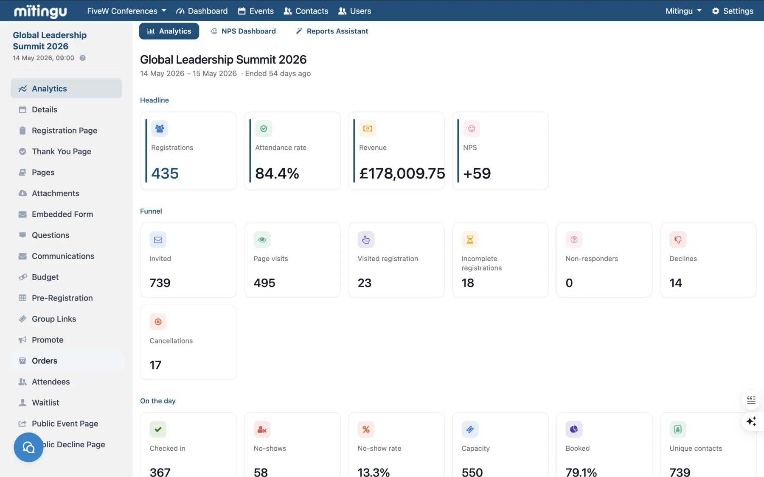Click the Registrations people icon

(x=160, y=128)
